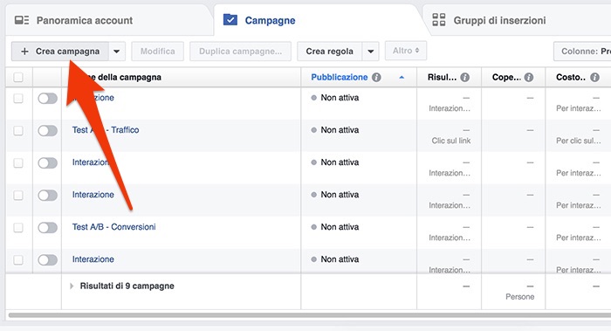This screenshot has height=331, width=611.
Task: Open info icon next to Risul... header
Action: (x=464, y=77)
